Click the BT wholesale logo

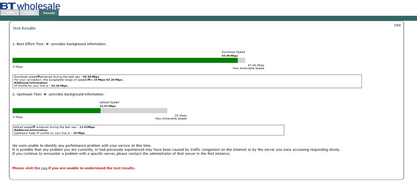(x=30, y=5)
